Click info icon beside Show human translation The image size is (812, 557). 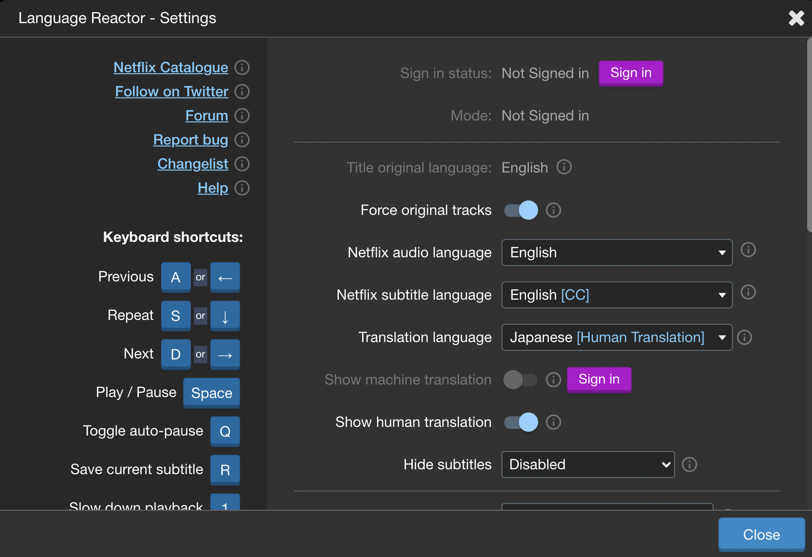tap(554, 422)
